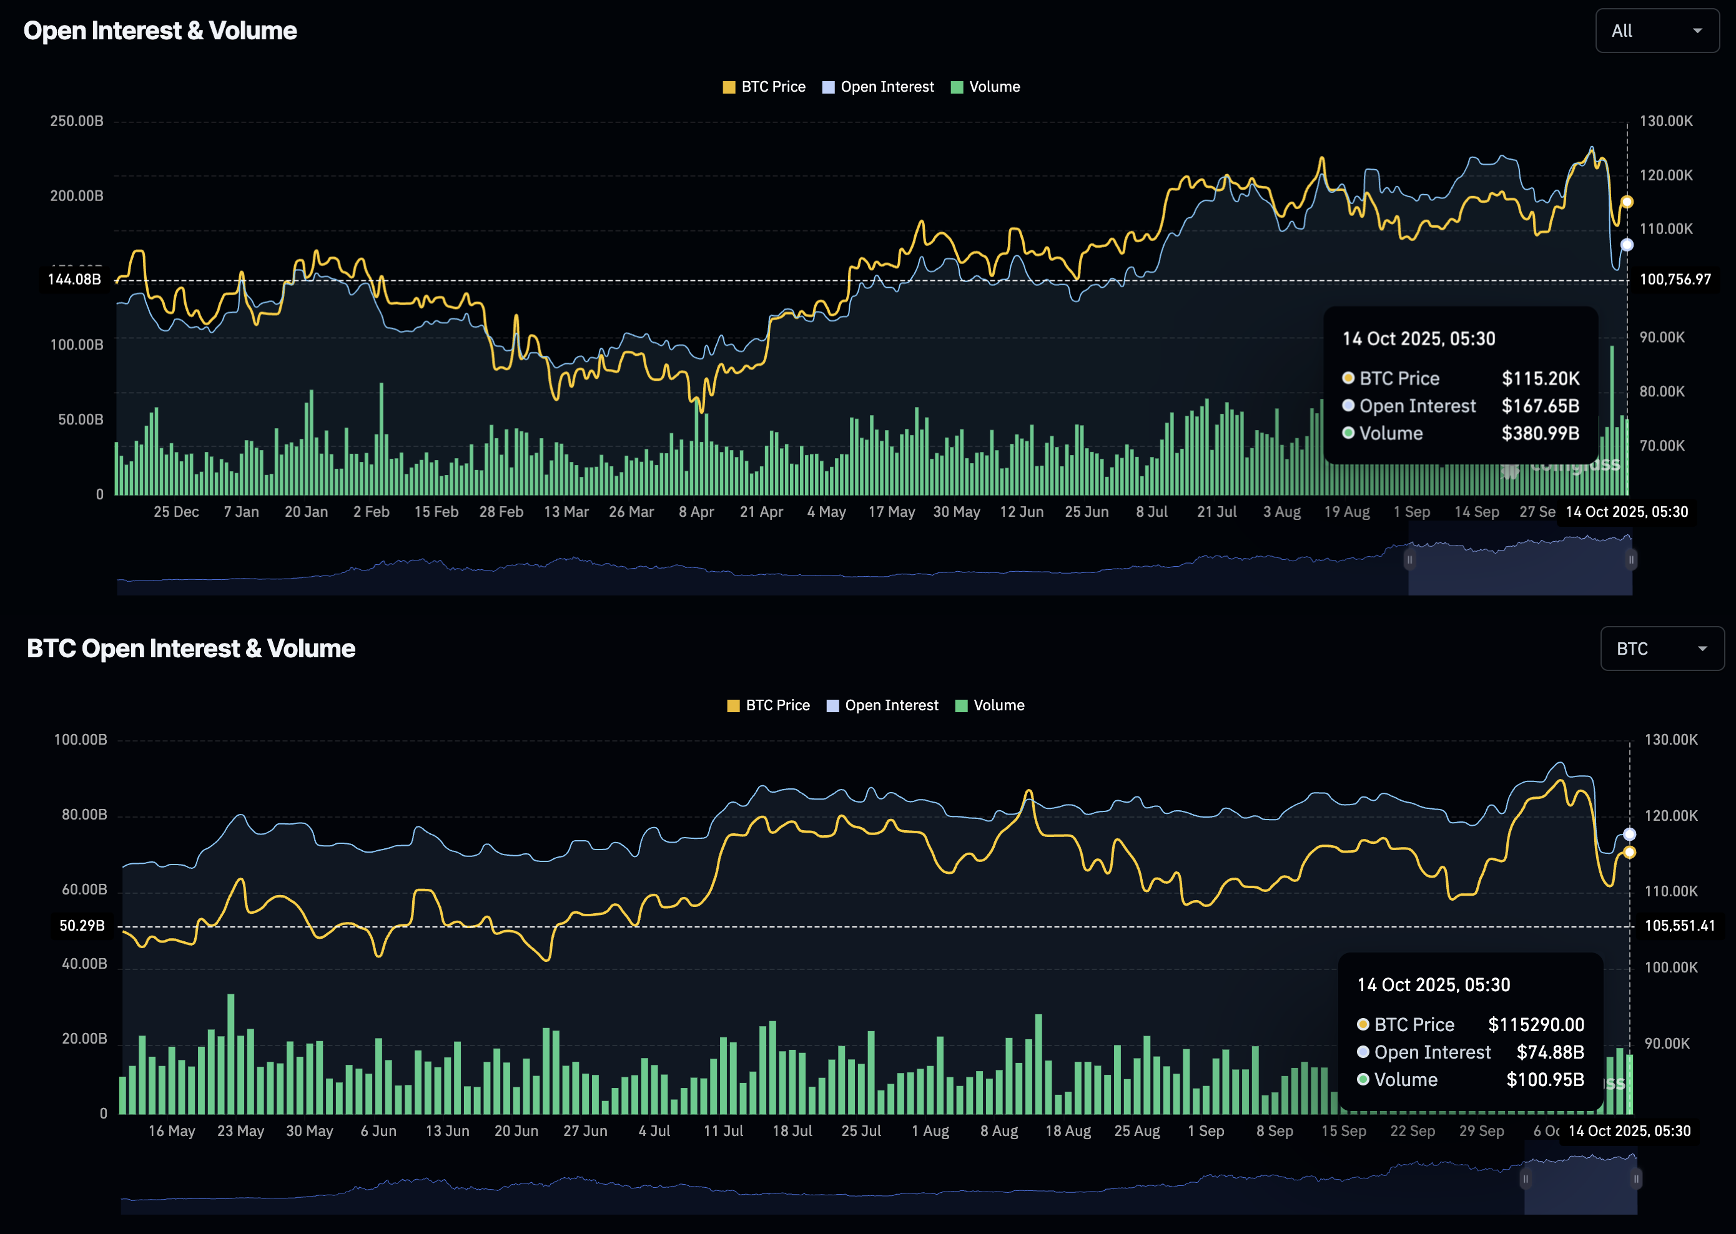This screenshot has height=1234, width=1736.
Task: Toggle BTC Price legend in top chart
Action: tap(772, 87)
